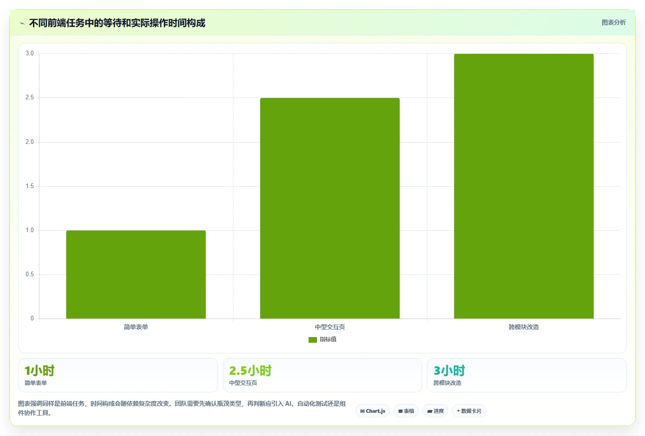Select the 数据卡片 tag chip

point(469,411)
